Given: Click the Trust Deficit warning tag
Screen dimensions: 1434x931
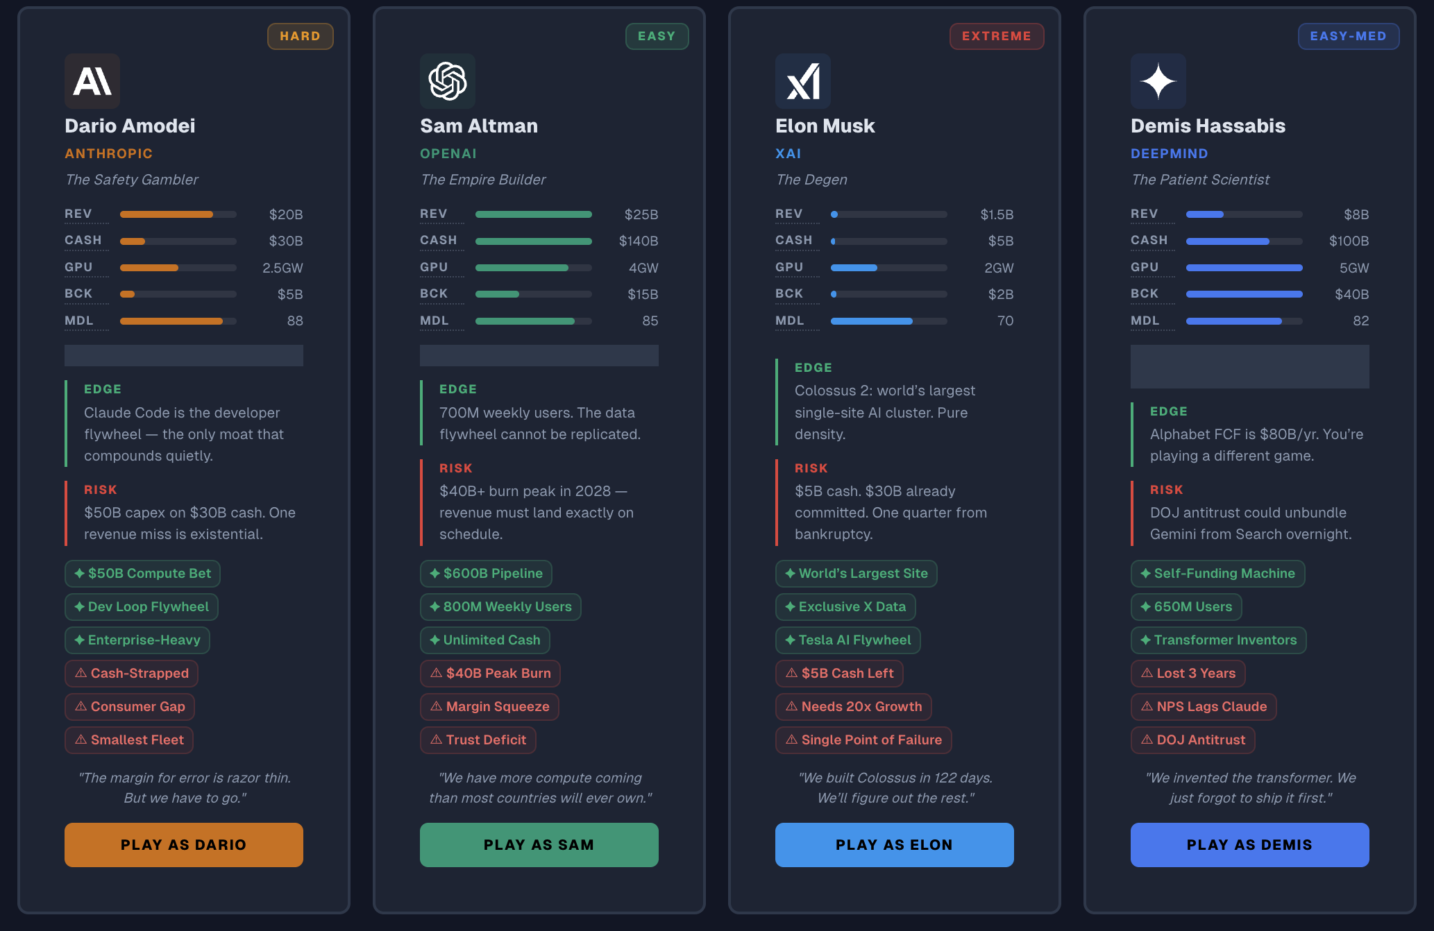Looking at the screenshot, I should pos(478,740).
